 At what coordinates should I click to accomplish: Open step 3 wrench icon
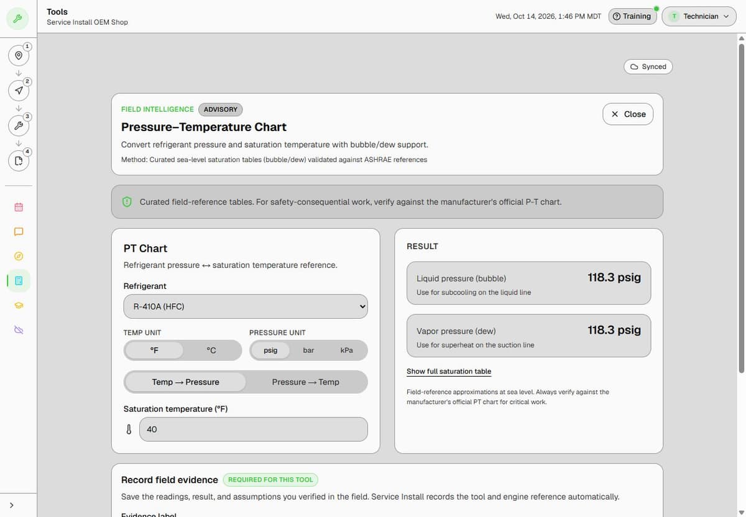point(19,126)
